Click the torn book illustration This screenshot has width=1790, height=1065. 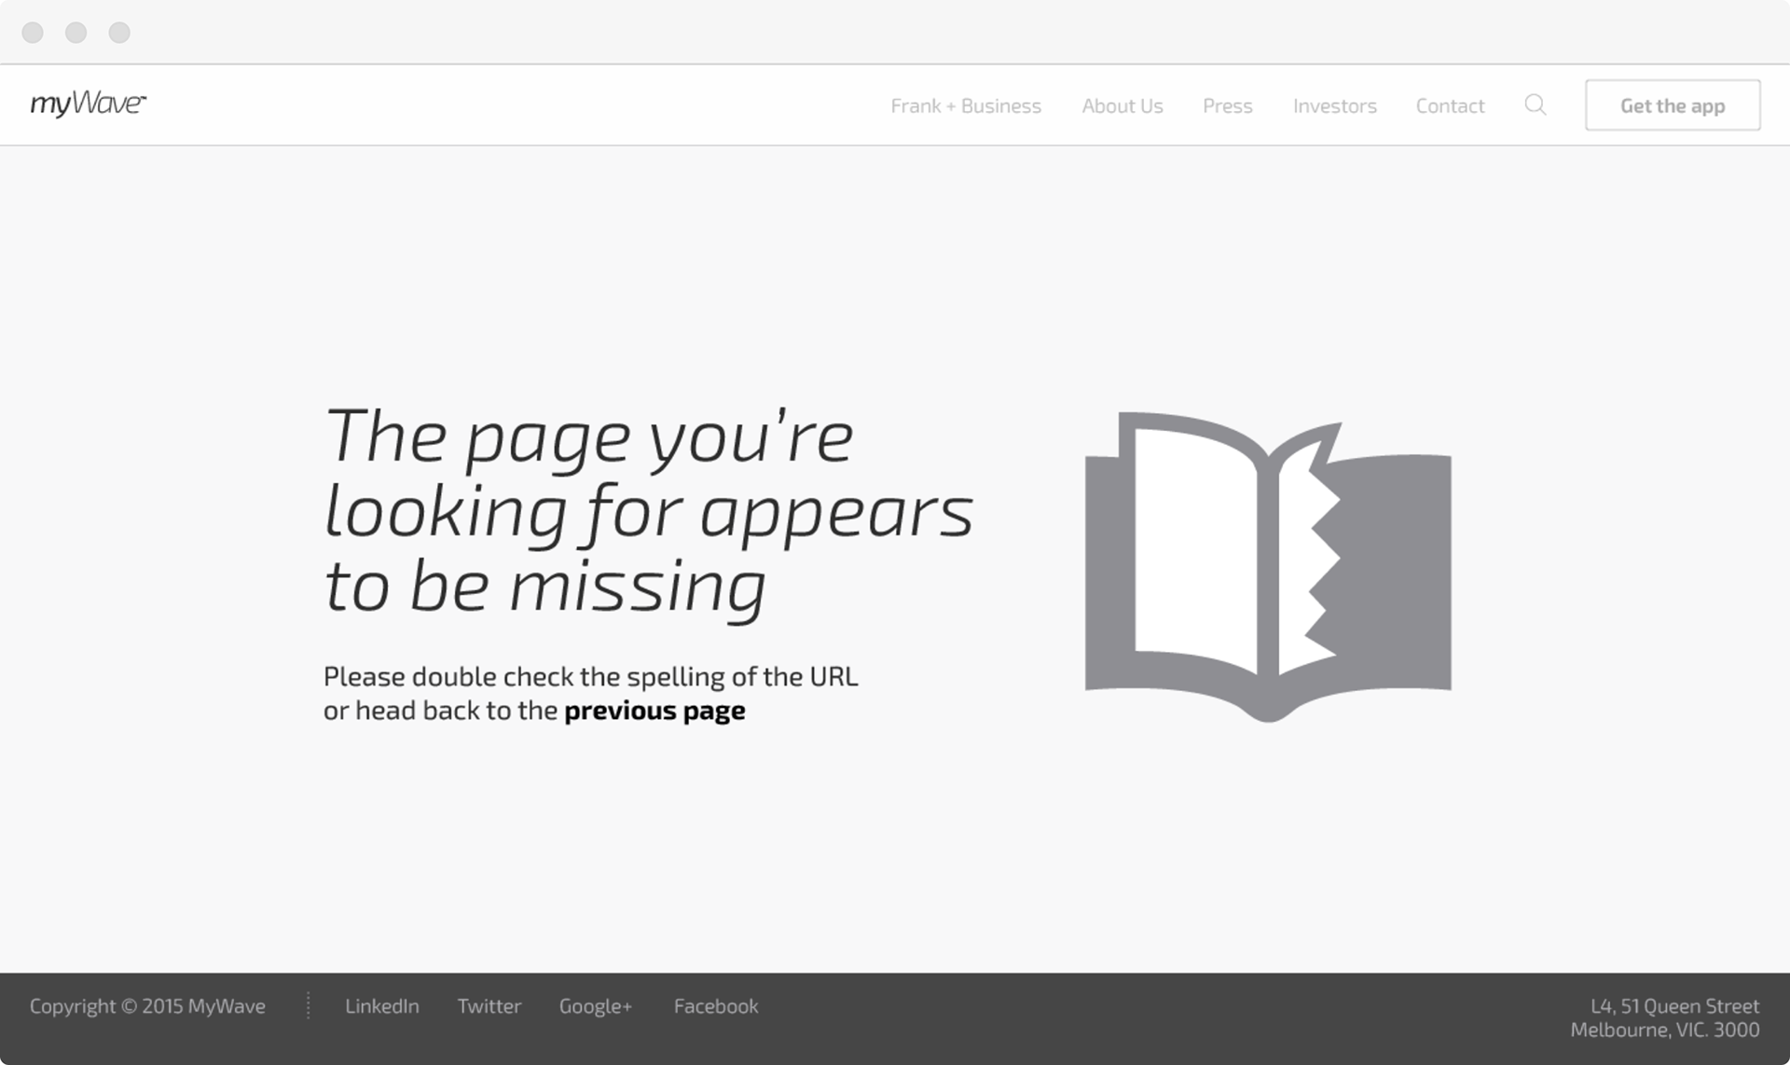pos(1268,567)
